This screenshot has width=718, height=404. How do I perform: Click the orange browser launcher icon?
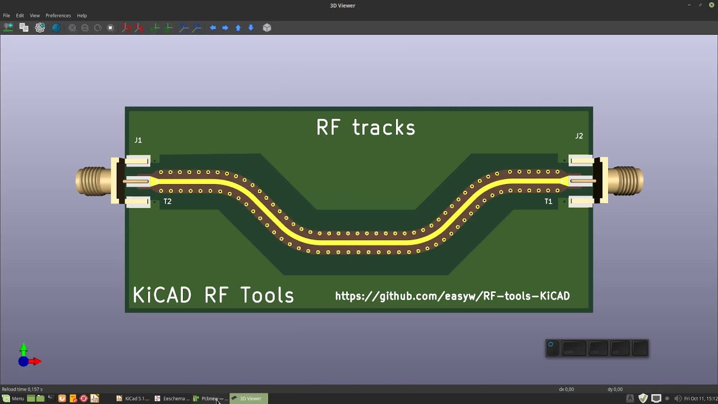pos(62,398)
